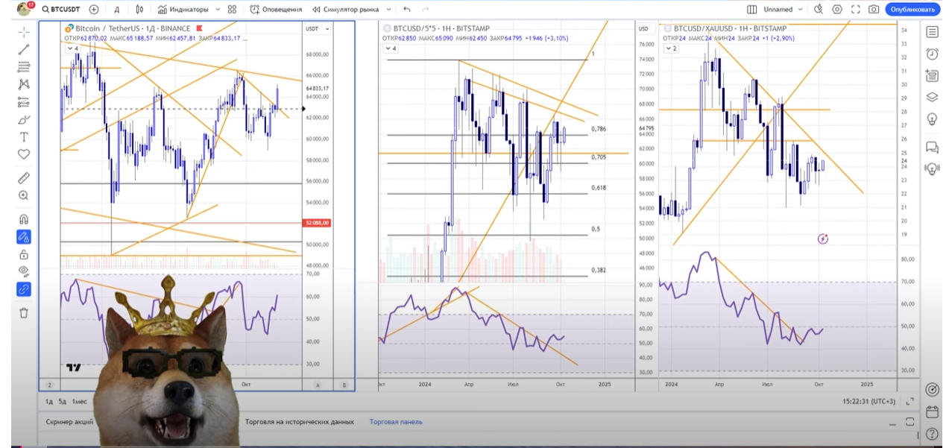
Task: Select the ruler measure tool
Action: 24,178
